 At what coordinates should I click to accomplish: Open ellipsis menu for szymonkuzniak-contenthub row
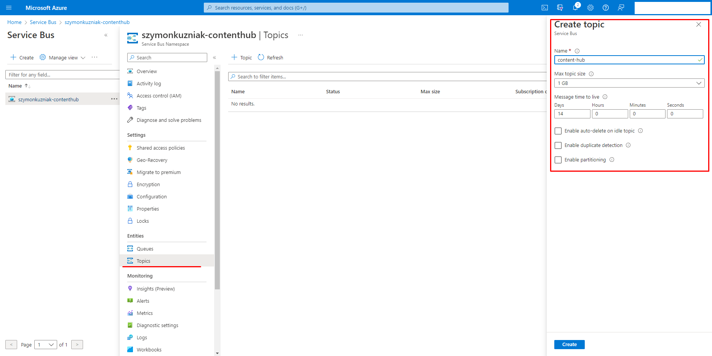coord(114,99)
